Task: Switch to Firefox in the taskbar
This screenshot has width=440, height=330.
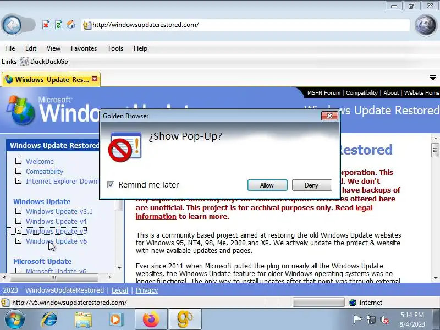Action: [x=151, y=319]
